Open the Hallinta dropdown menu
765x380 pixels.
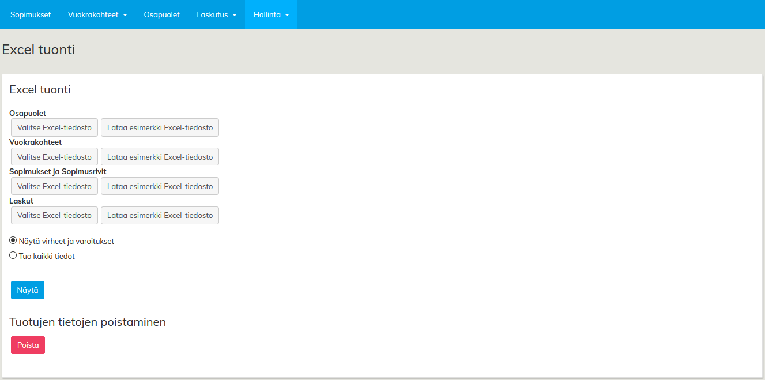(x=271, y=14)
